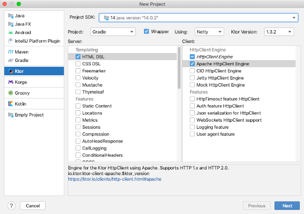This screenshot has height=214, width=304.
Task: Enable ConditionalHeaders checkbox
Action: click(78, 155)
